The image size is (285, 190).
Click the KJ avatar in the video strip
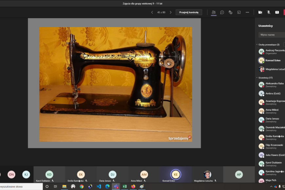(26, 175)
